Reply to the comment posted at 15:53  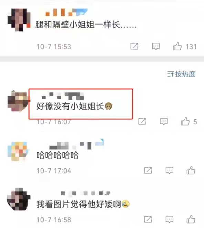156,47
